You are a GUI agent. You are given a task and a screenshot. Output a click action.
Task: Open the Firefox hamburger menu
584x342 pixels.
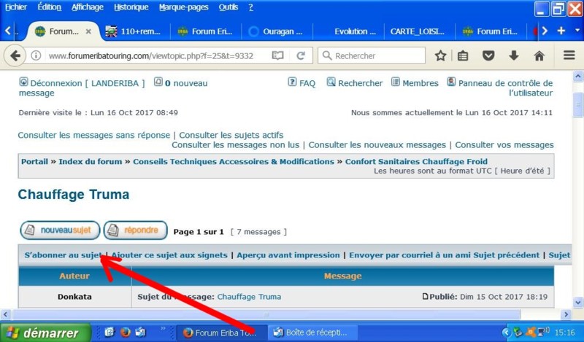tap(569, 55)
